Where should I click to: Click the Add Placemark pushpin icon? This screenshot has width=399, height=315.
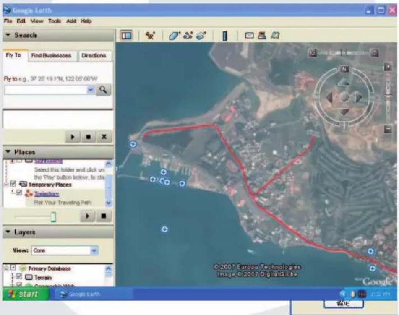[x=150, y=35]
